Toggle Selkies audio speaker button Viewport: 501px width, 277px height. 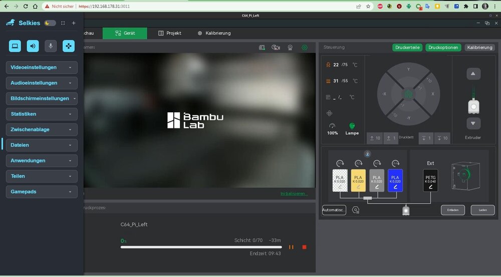coord(33,46)
